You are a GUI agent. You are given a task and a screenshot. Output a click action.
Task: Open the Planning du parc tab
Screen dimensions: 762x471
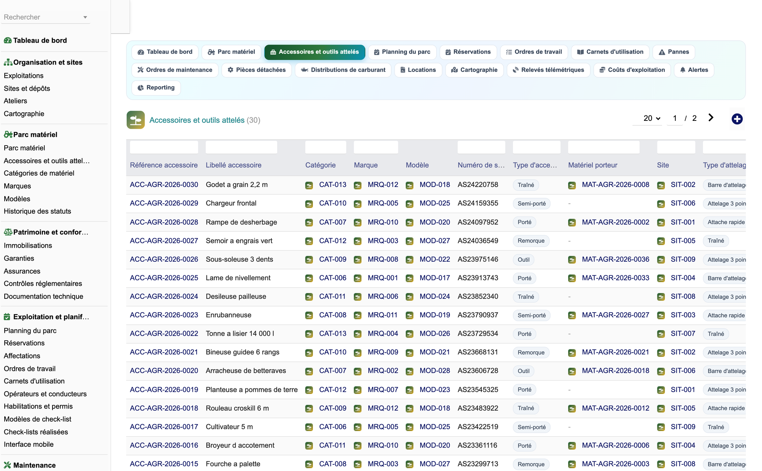pyautogui.click(x=402, y=52)
